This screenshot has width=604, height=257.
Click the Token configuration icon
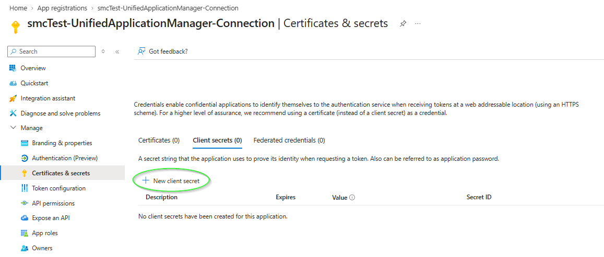pos(24,188)
